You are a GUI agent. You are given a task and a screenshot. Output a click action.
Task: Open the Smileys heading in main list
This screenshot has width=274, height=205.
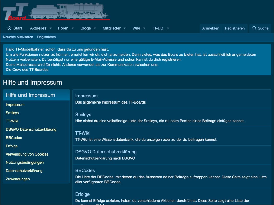83,115
